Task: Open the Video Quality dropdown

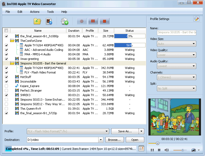Action: point(177,55)
